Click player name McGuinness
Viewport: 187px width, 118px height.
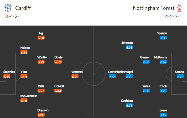click(x=29, y=96)
